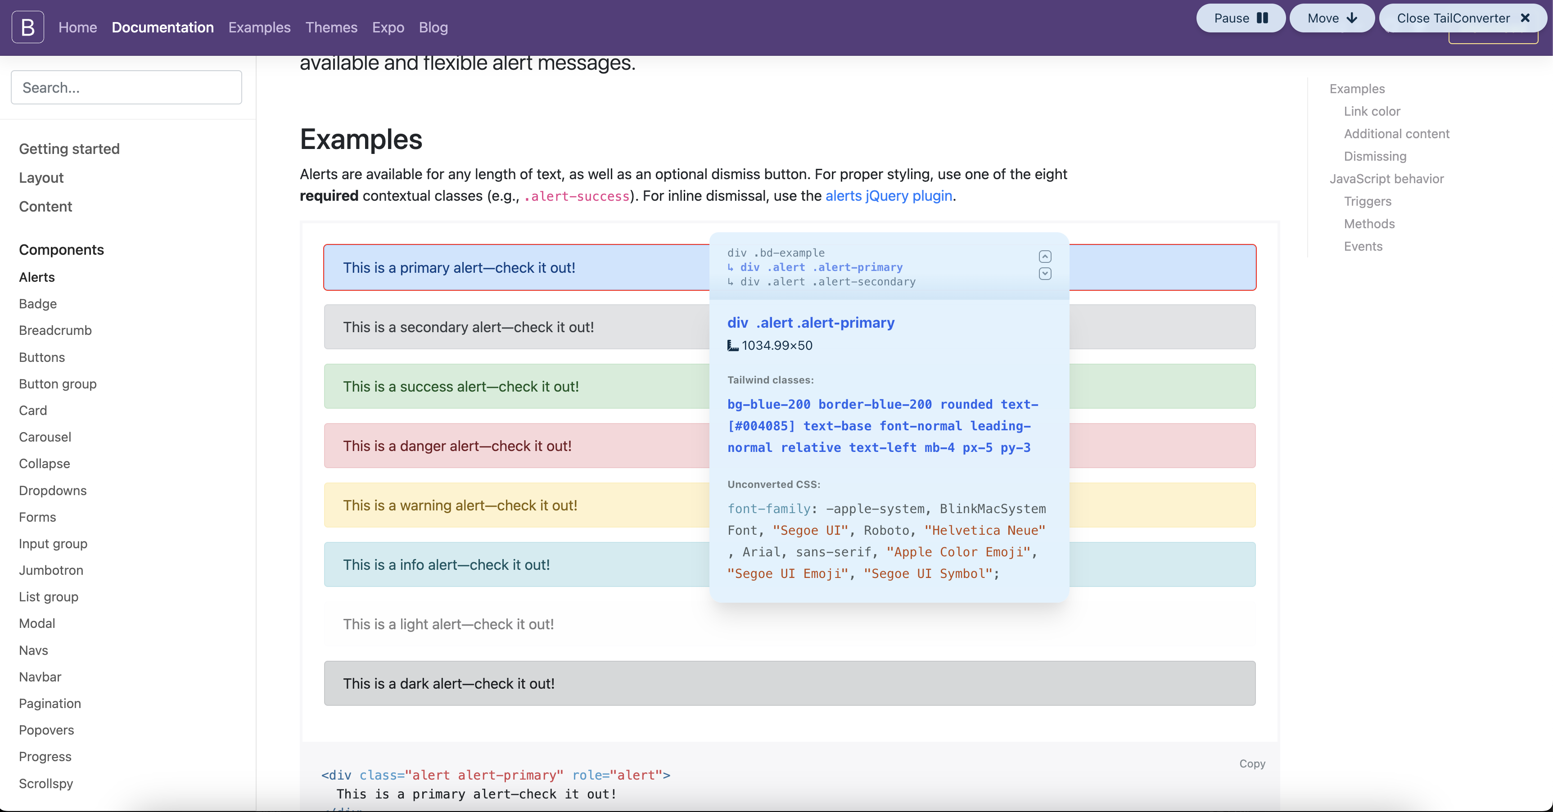Open Badge in the Components sidebar
The height and width of the screenshot is (812, 1553).
tap(37, 304)
